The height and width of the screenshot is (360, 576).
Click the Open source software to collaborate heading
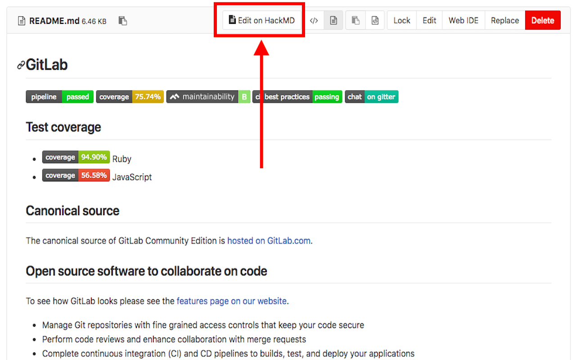coord(147,271)
